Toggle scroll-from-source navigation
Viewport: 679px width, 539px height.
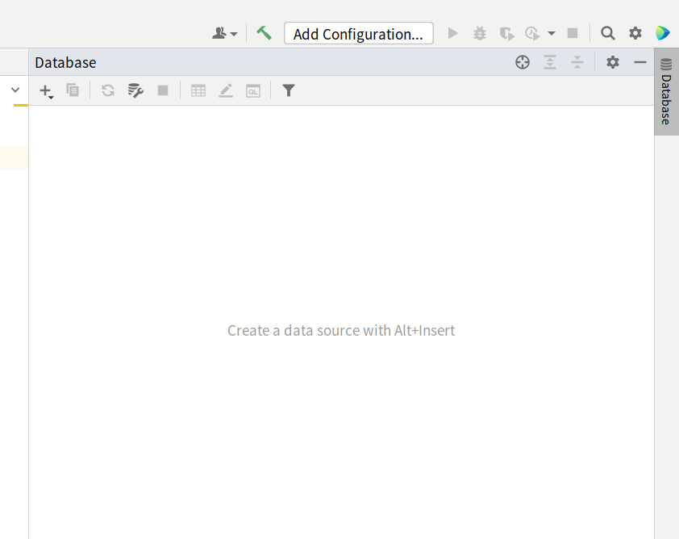(522, 62)
